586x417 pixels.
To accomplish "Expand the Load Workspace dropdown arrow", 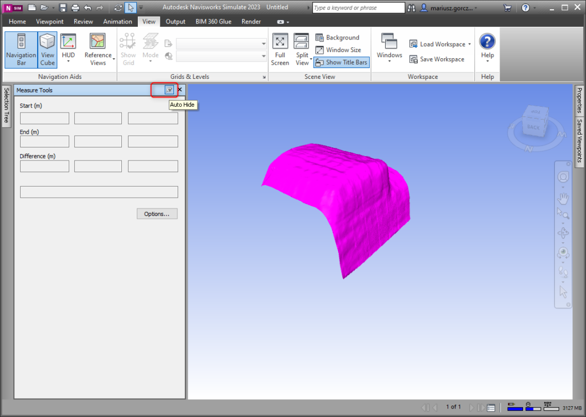I will (x=469, y=44).
